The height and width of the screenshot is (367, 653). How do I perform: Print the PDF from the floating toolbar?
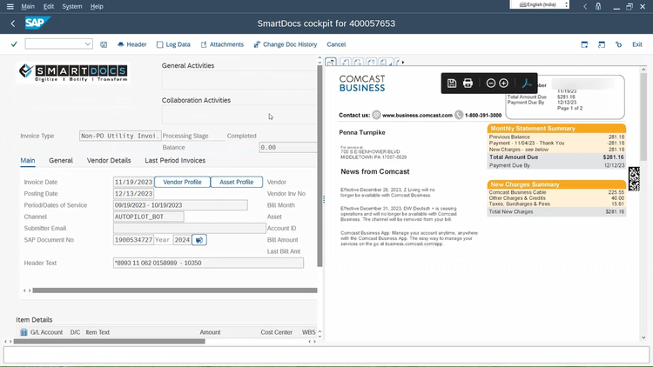468,83
